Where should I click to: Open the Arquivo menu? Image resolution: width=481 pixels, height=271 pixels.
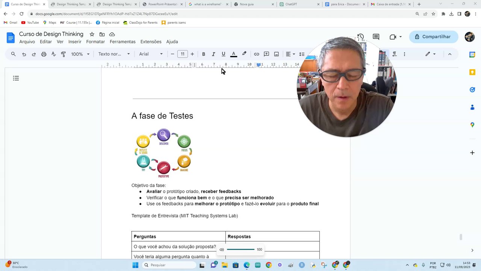[27, 42]
